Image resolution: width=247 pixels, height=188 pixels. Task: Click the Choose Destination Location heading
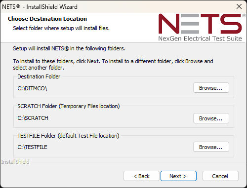[47, 19]
